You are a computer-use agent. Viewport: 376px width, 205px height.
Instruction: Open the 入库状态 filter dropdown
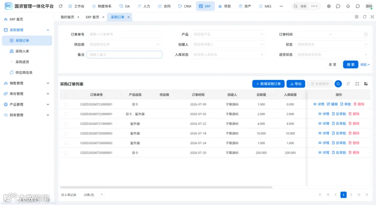click(x=228, y=55)
